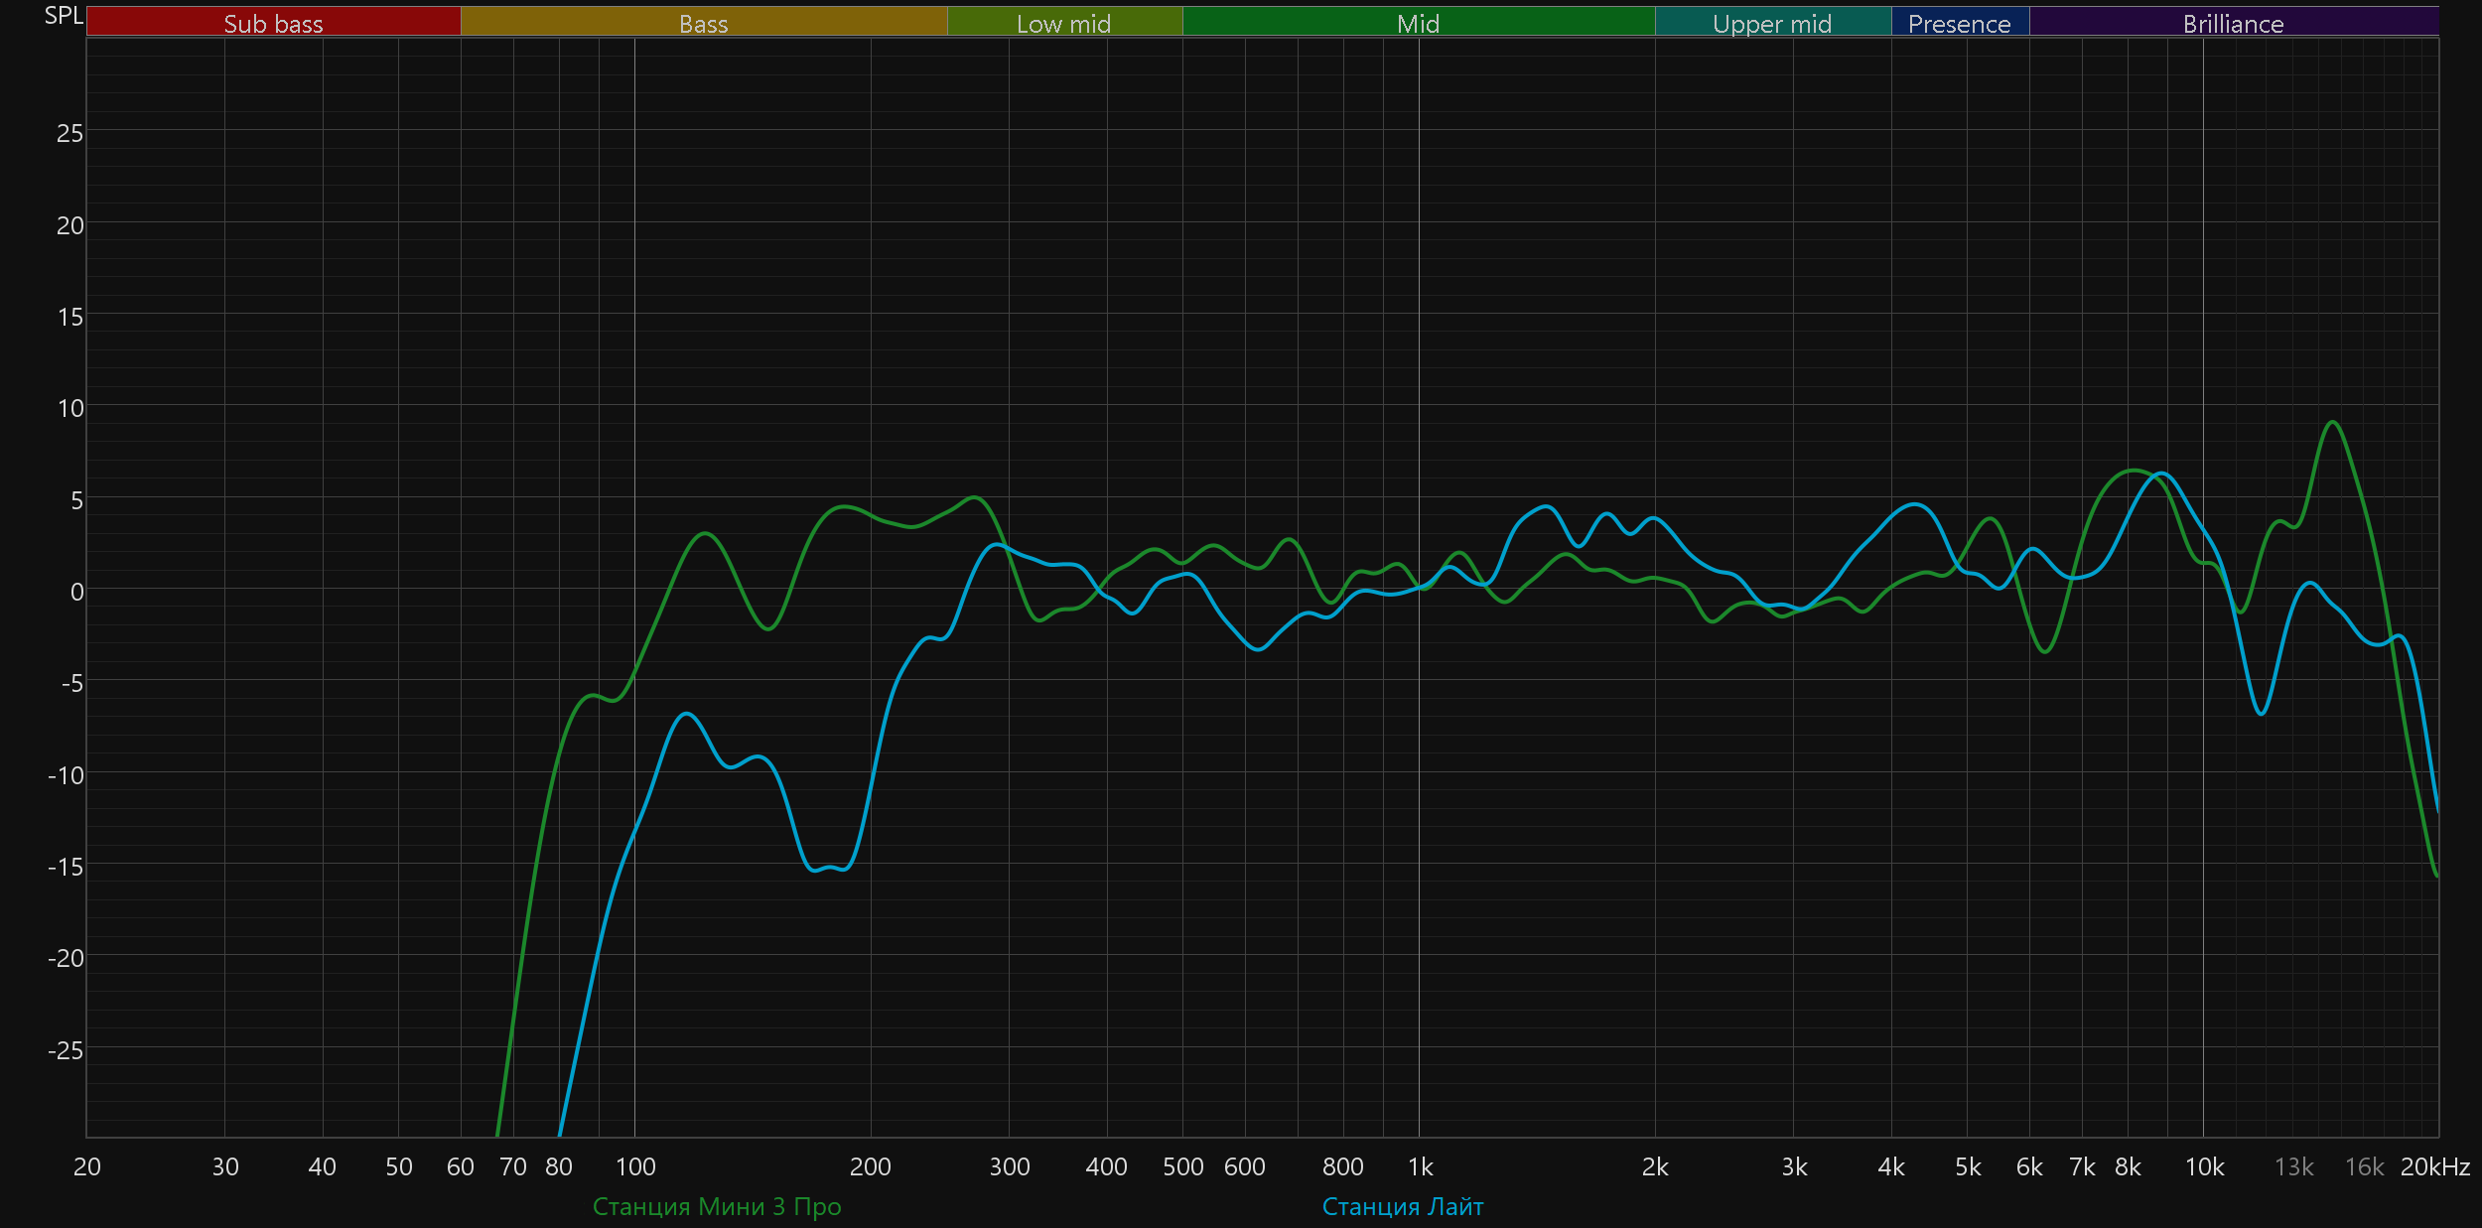The image size is (2482, 1228).
Task: Click the SPL axis label
Action: 64,15
